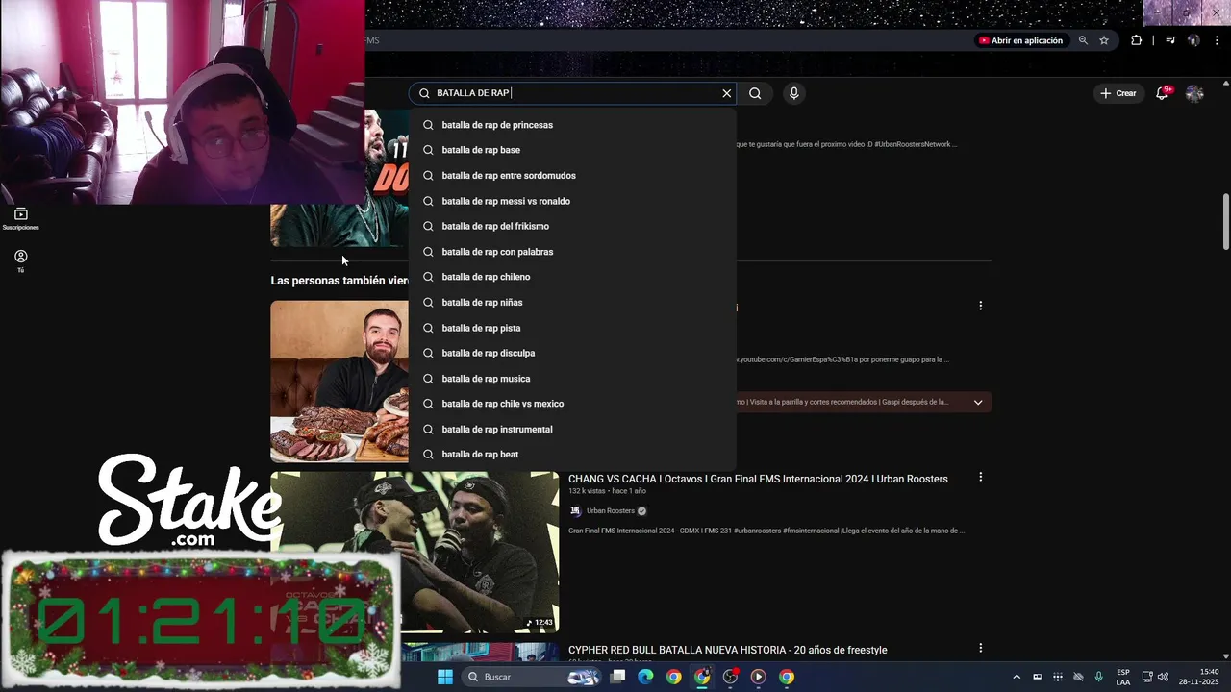Open the Crear menu

1118,93
